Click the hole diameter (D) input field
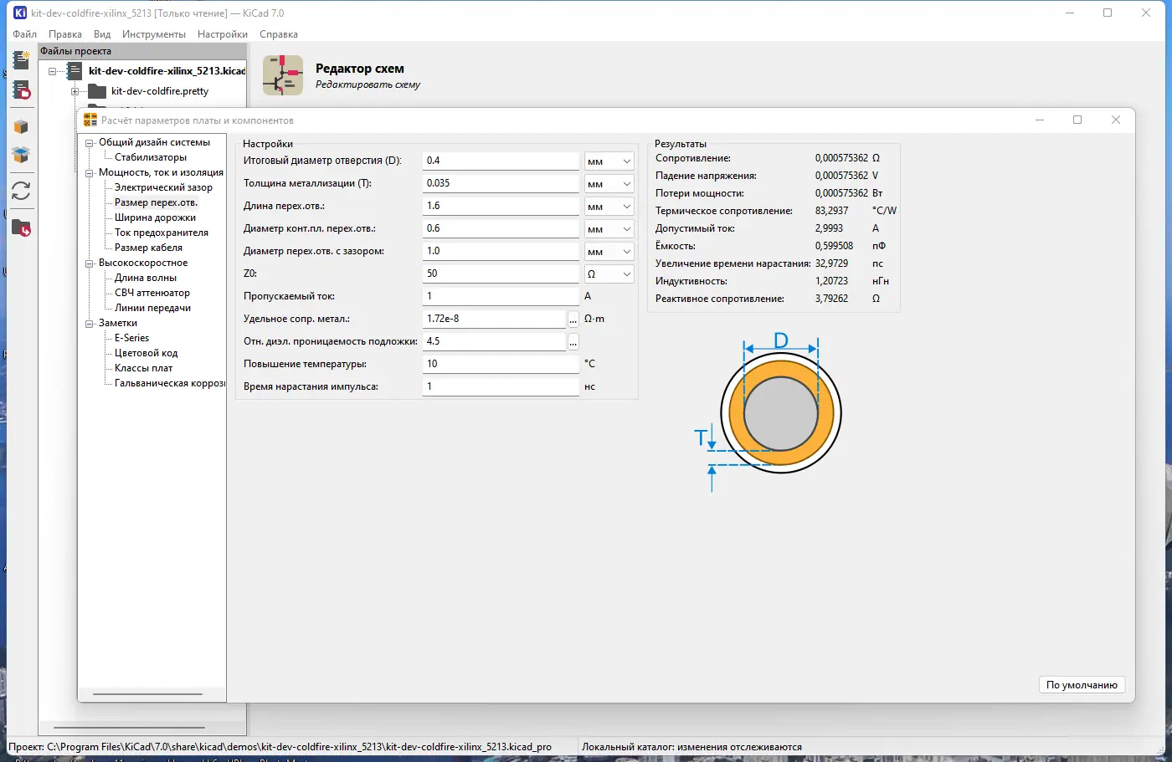Image resolution: width=1172 pixels, height=762 pixels. [501, 161]
